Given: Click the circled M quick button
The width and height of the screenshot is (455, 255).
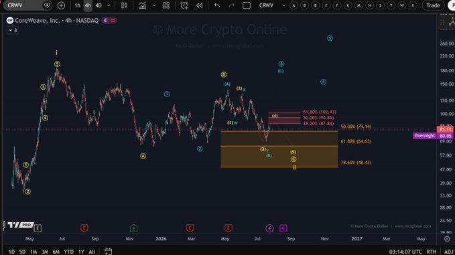Looking at the screenshot, I should point(359,5).
